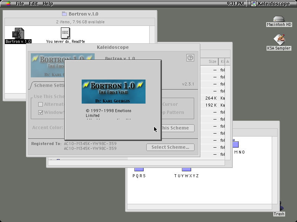Click the copyright text in about box
Screen dimensions: 297x222
point(108,113)
